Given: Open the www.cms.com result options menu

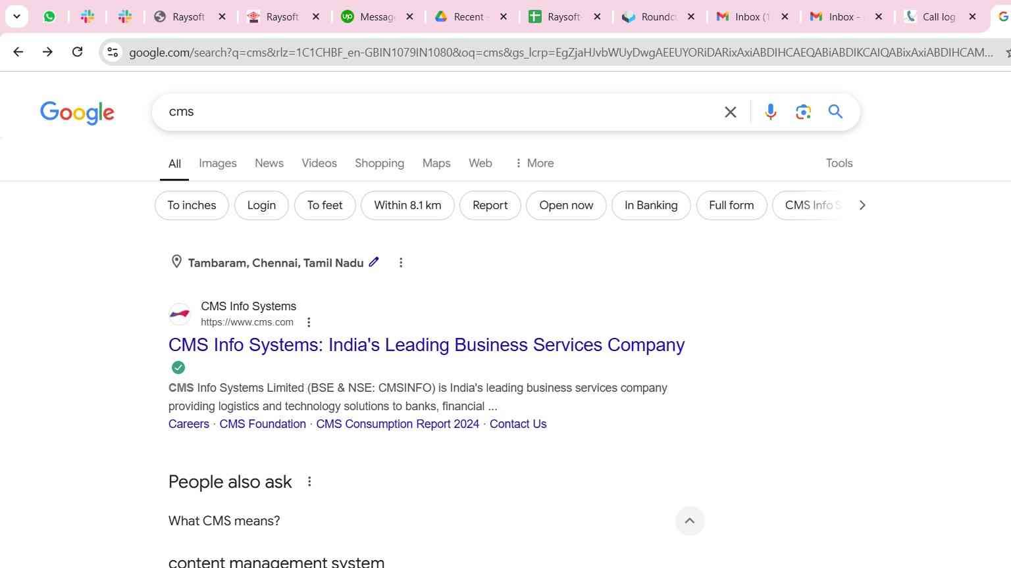Looking at the screenshot, I should coord(309,322).
